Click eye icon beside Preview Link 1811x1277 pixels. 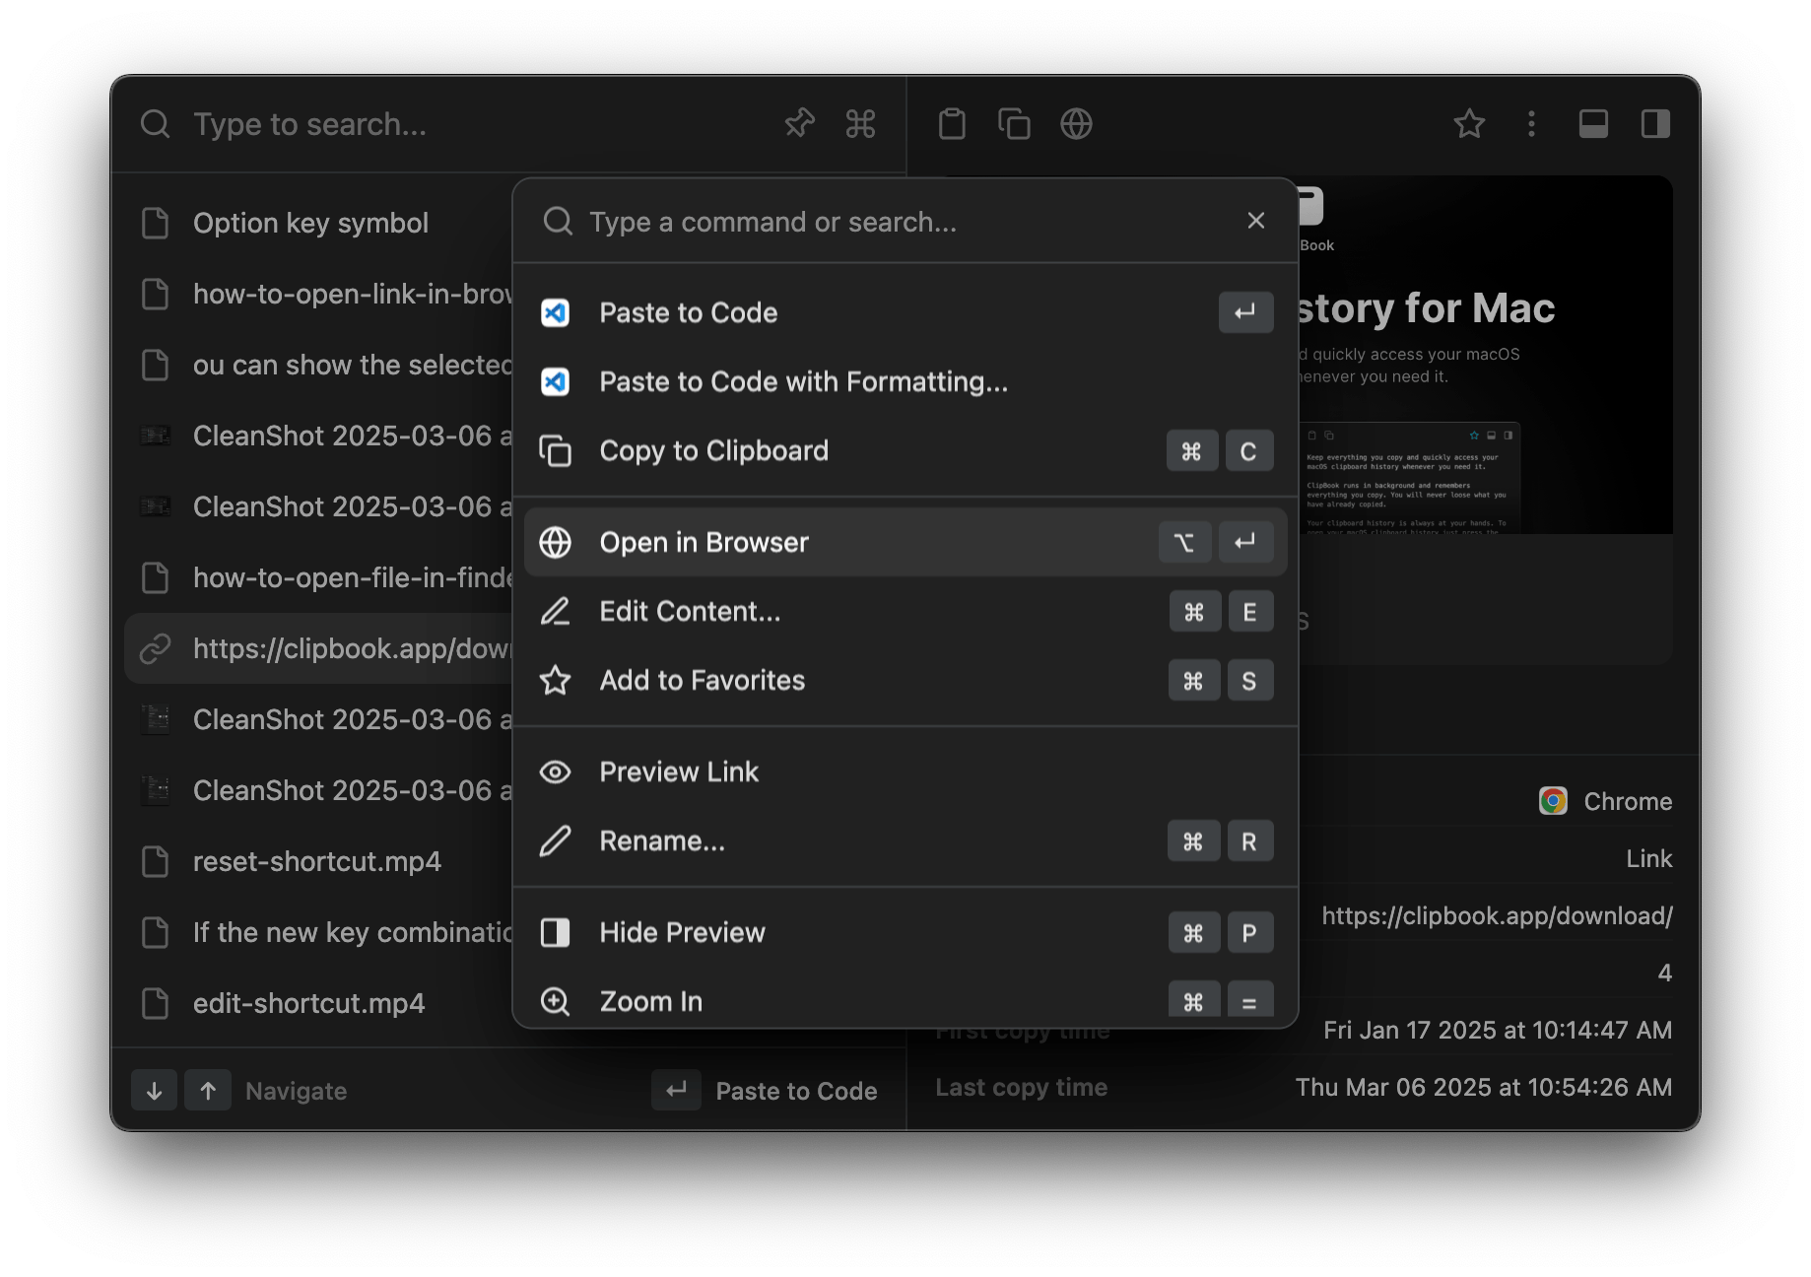click(556, 772)
